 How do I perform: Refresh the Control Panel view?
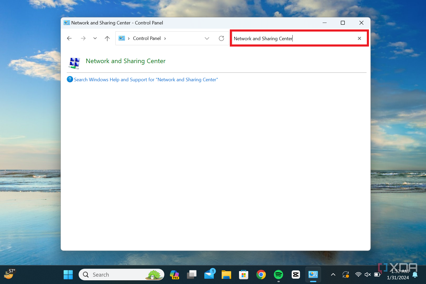221,38
